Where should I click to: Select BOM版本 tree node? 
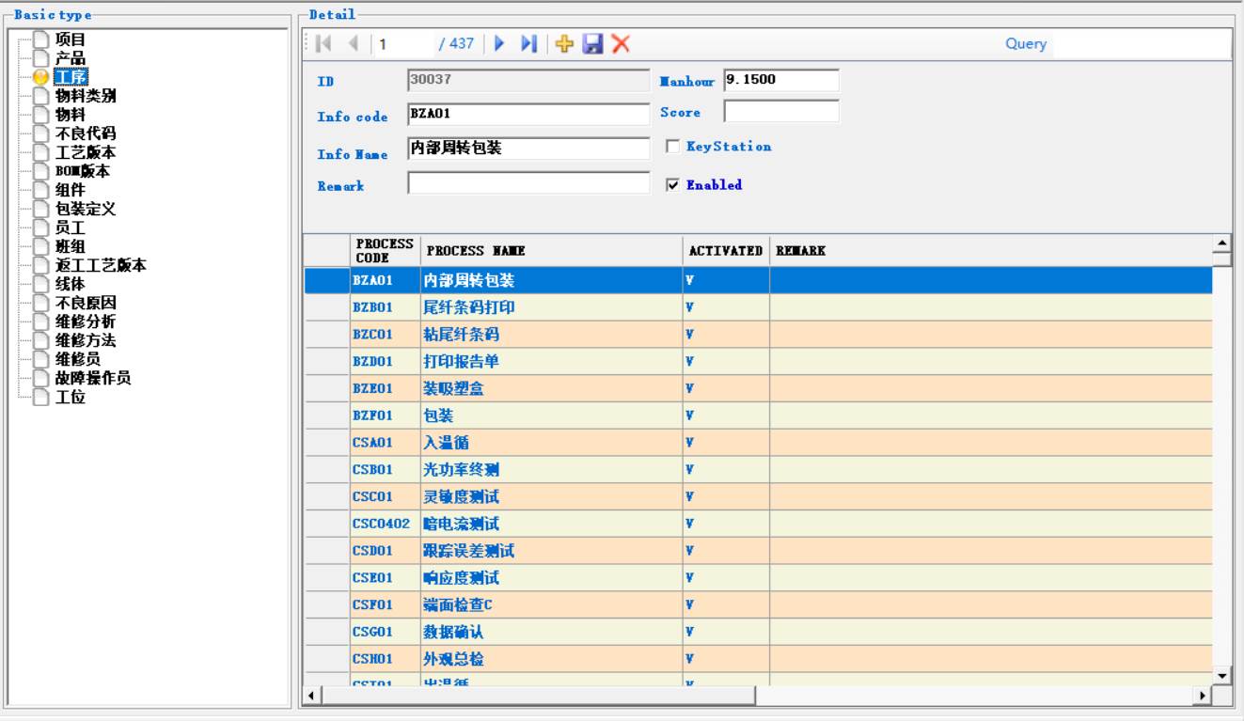85,171
